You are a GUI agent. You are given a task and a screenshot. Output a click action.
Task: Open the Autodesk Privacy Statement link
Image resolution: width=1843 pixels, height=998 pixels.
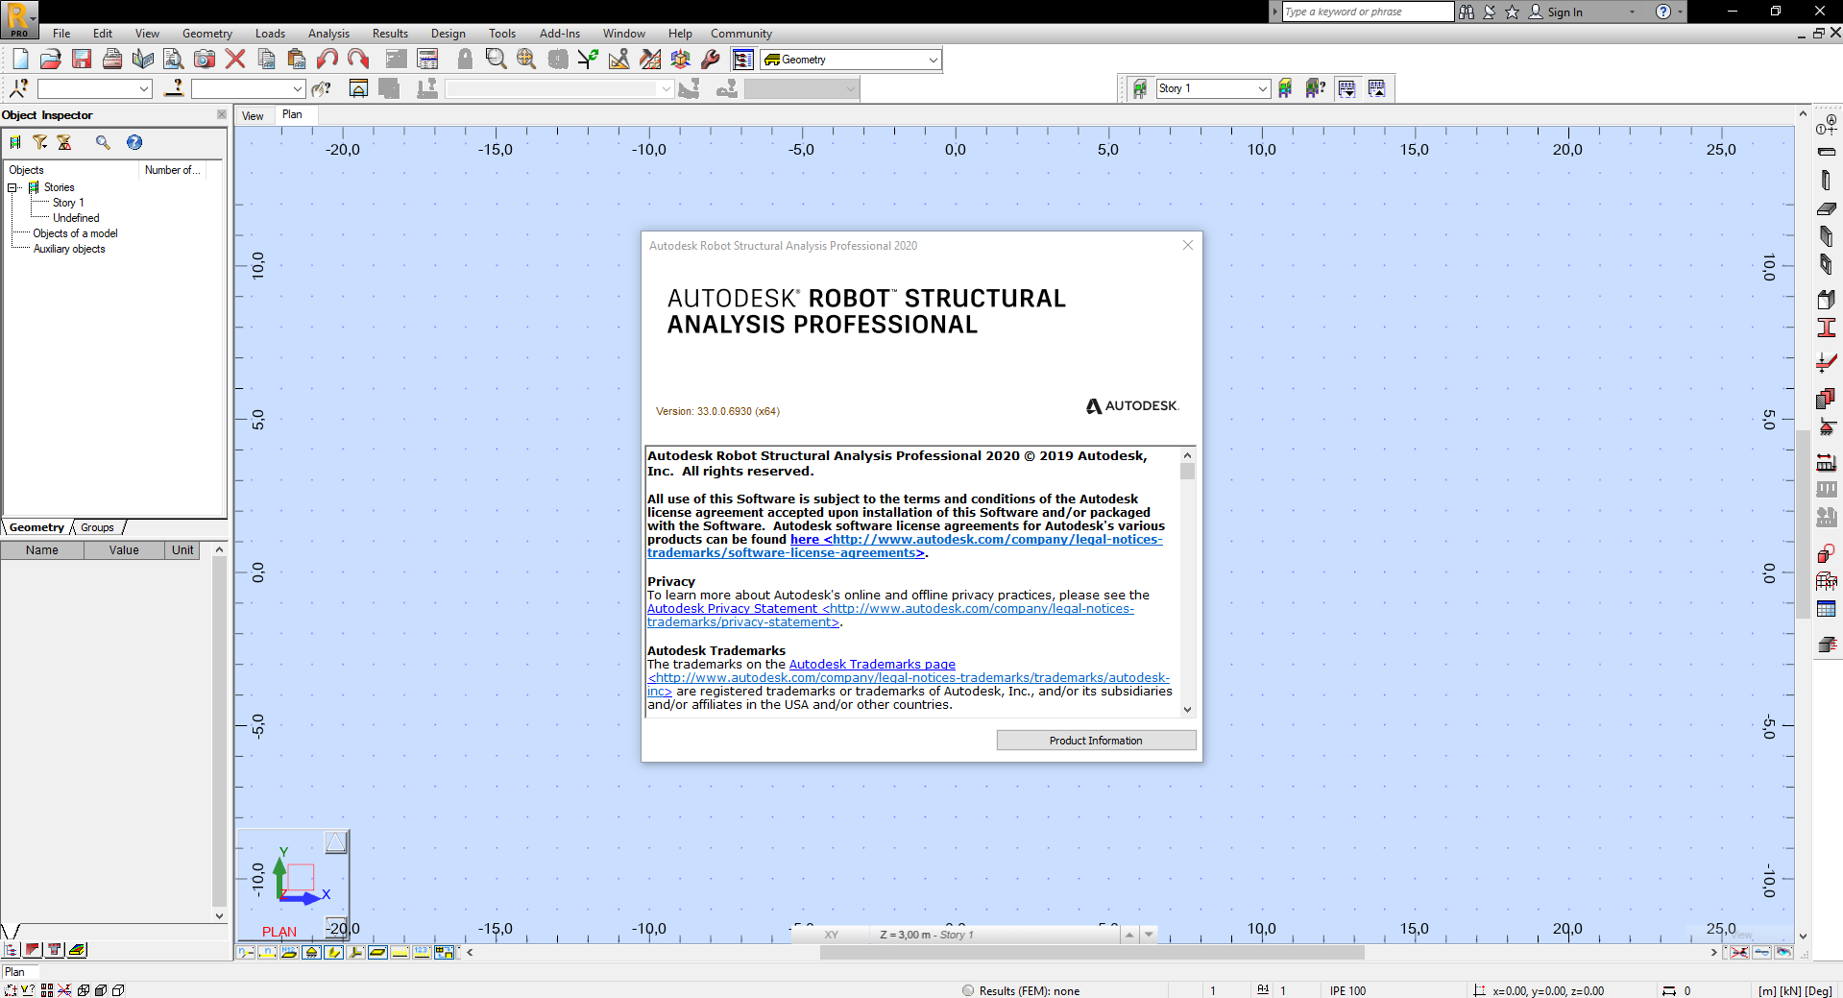890,615
